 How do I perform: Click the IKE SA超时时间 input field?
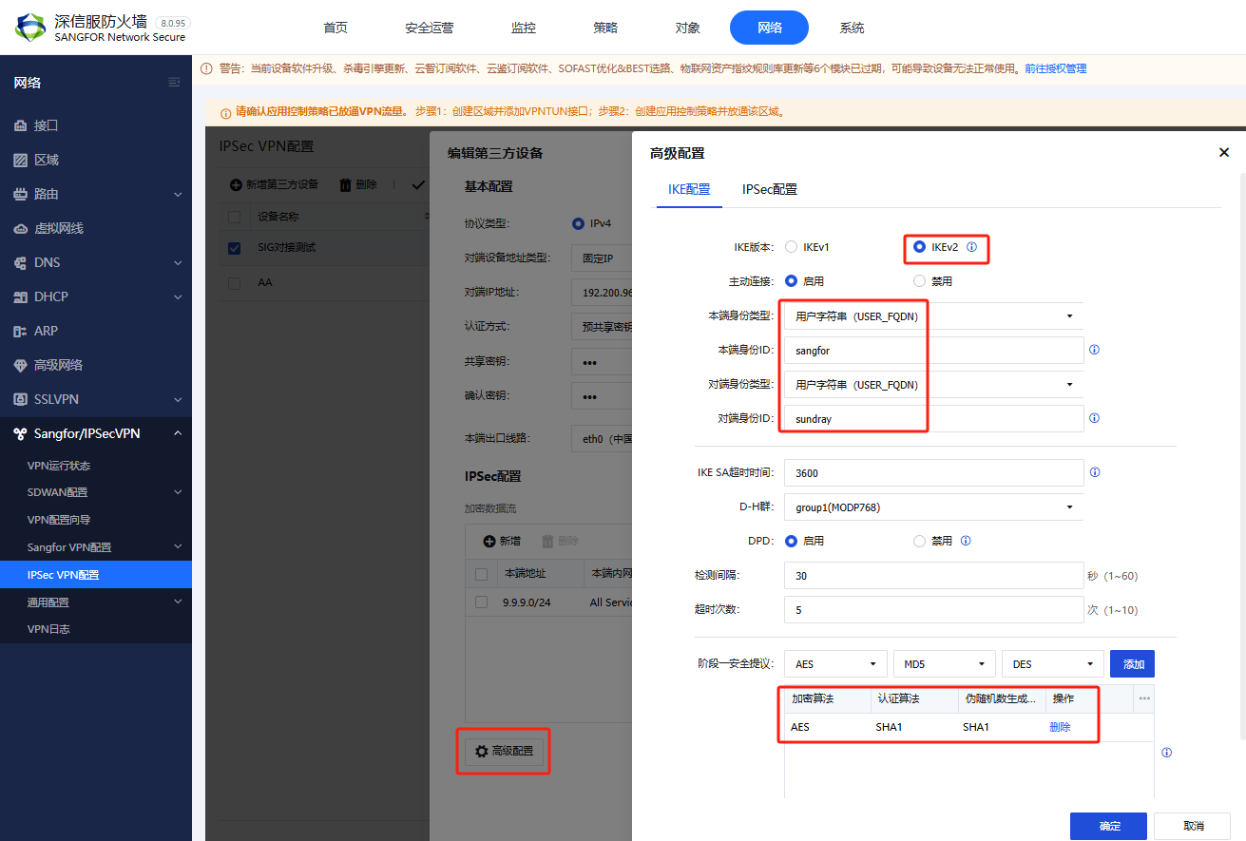934,472
